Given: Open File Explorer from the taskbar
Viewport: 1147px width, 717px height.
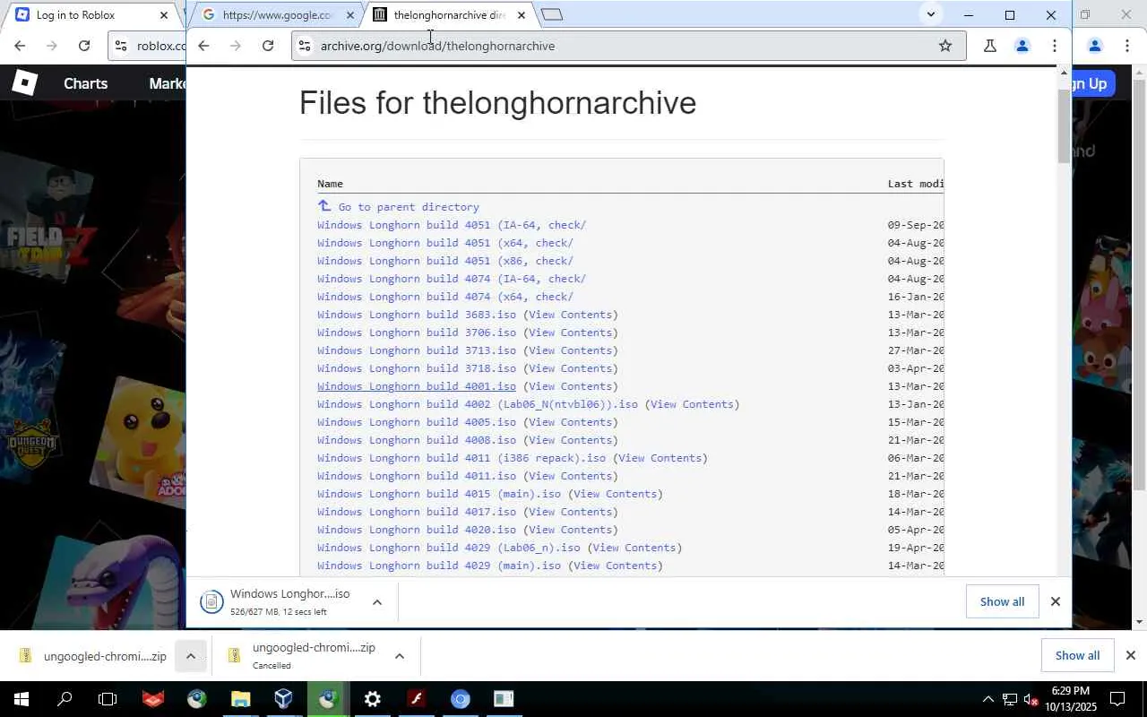Looking at the screenshot, I should click(x=240, y=699).
